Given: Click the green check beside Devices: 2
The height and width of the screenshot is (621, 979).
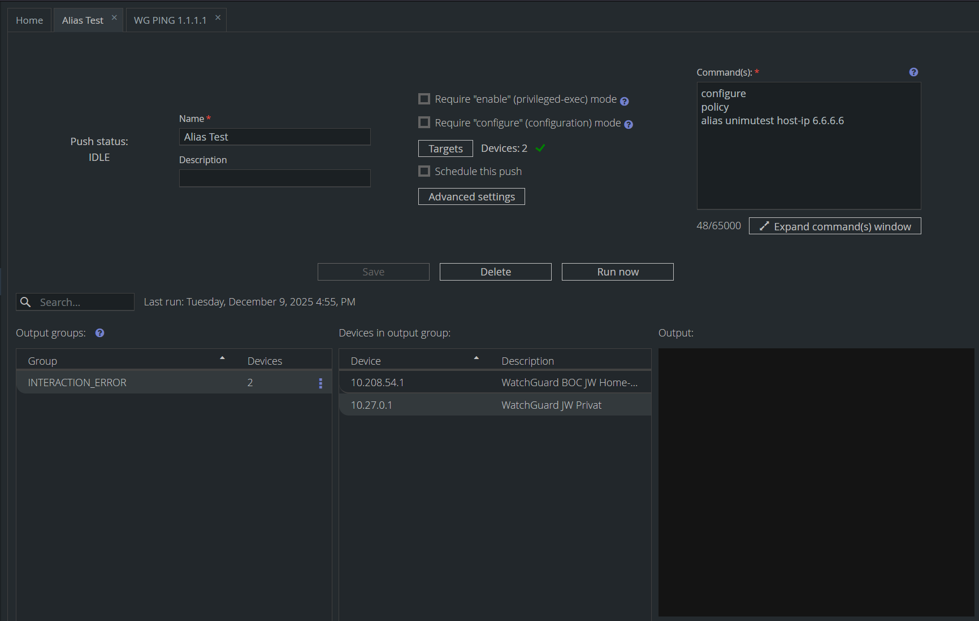Looking at the screenshot, I should (540, 148).
